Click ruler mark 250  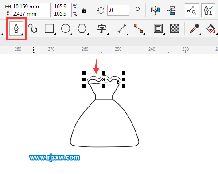pyautogui.click(x=118, y=49)
